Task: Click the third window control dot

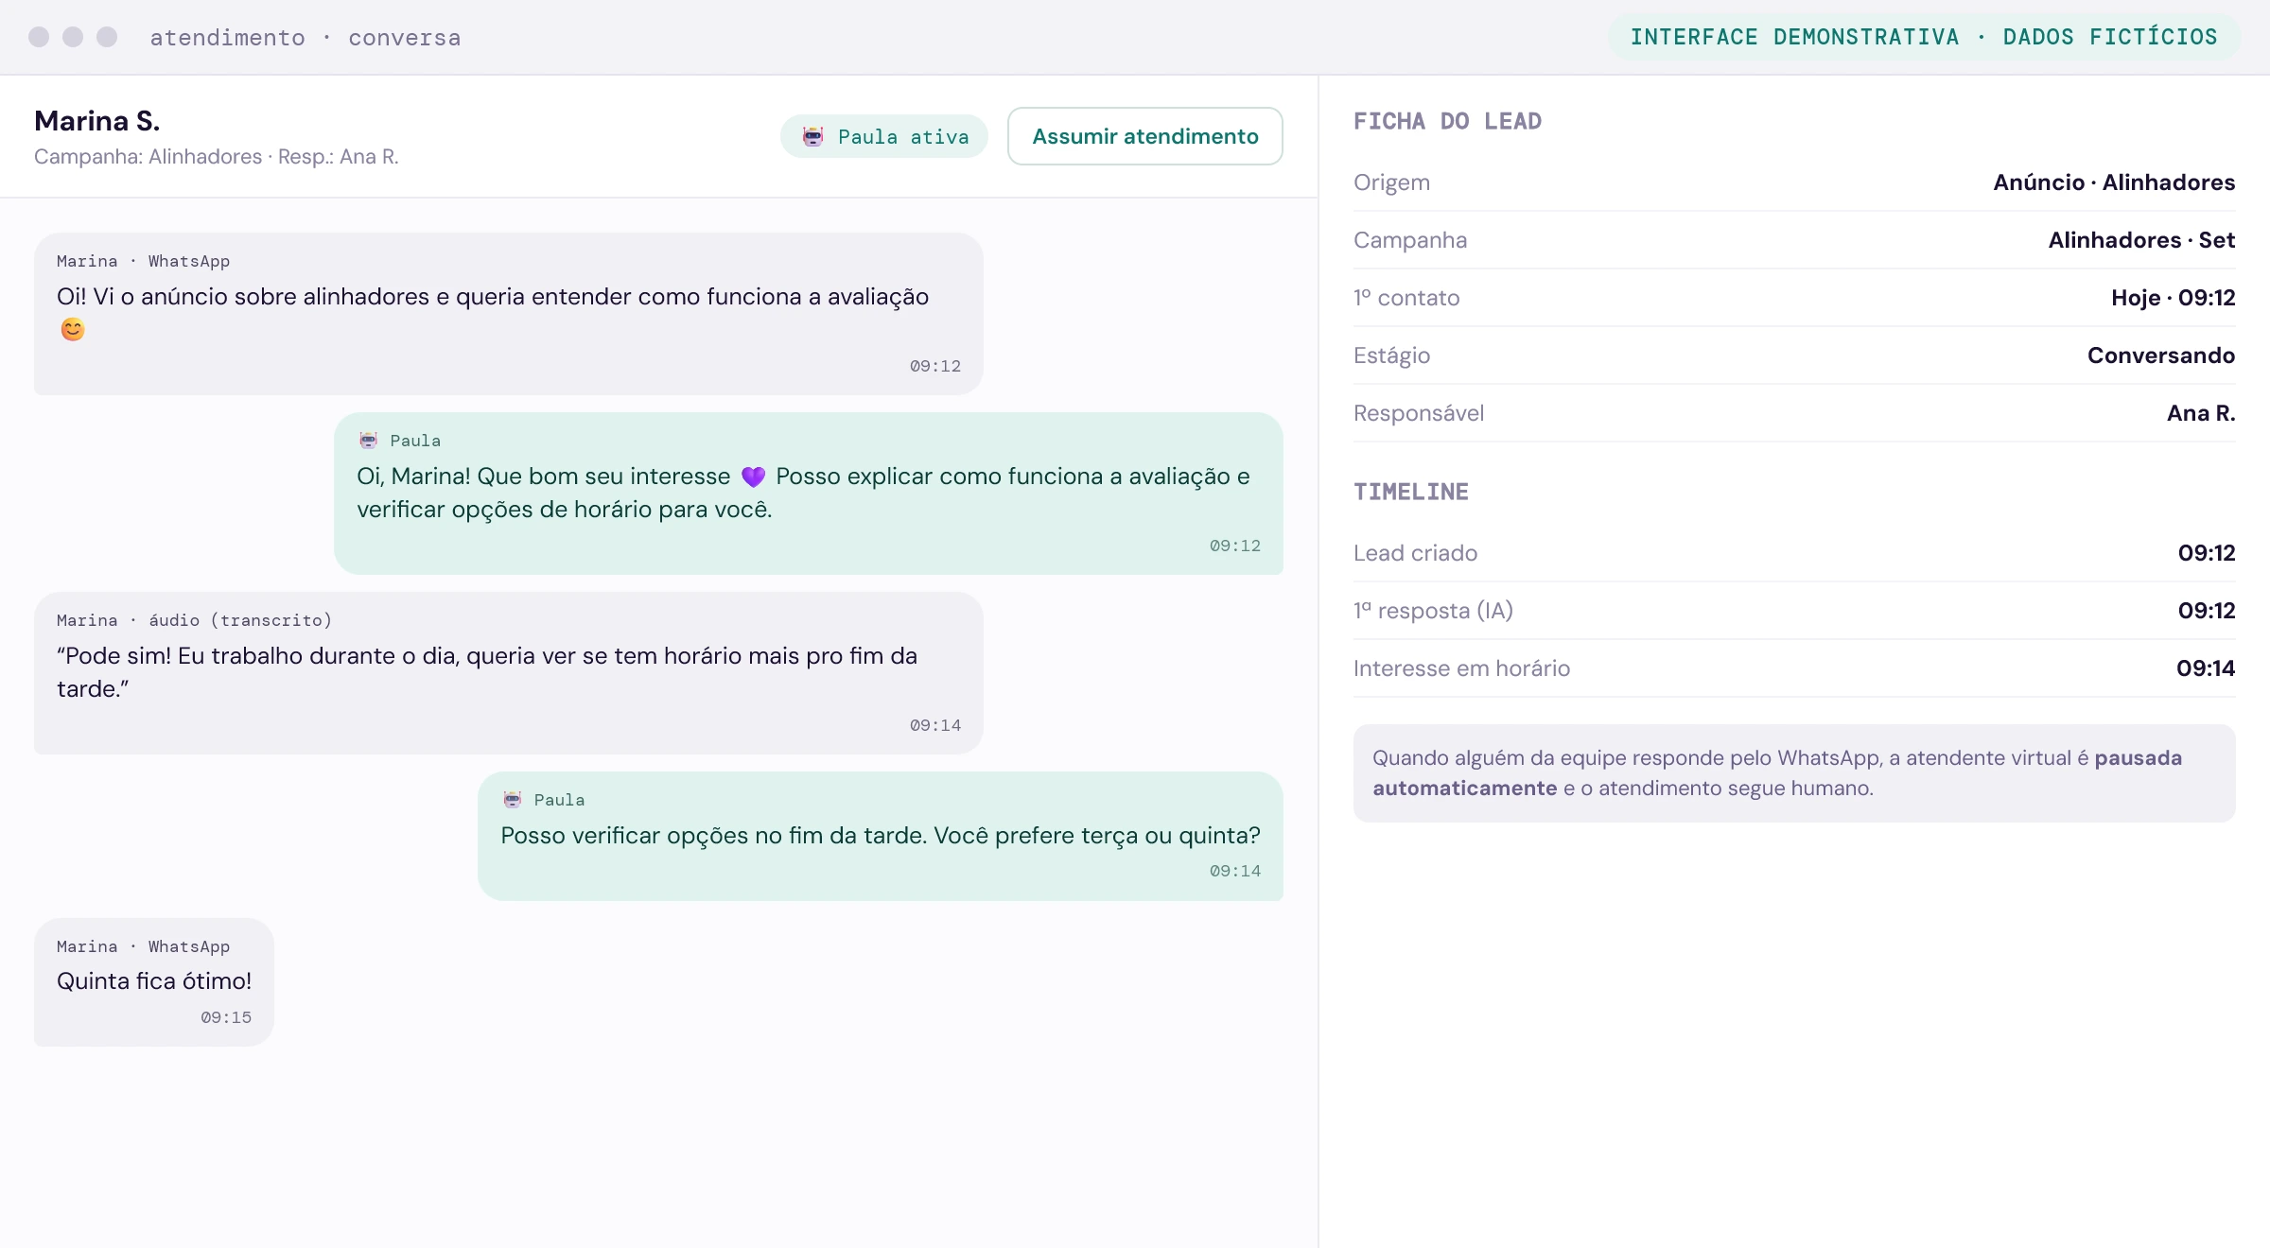Action: click(x=107, y=37)
